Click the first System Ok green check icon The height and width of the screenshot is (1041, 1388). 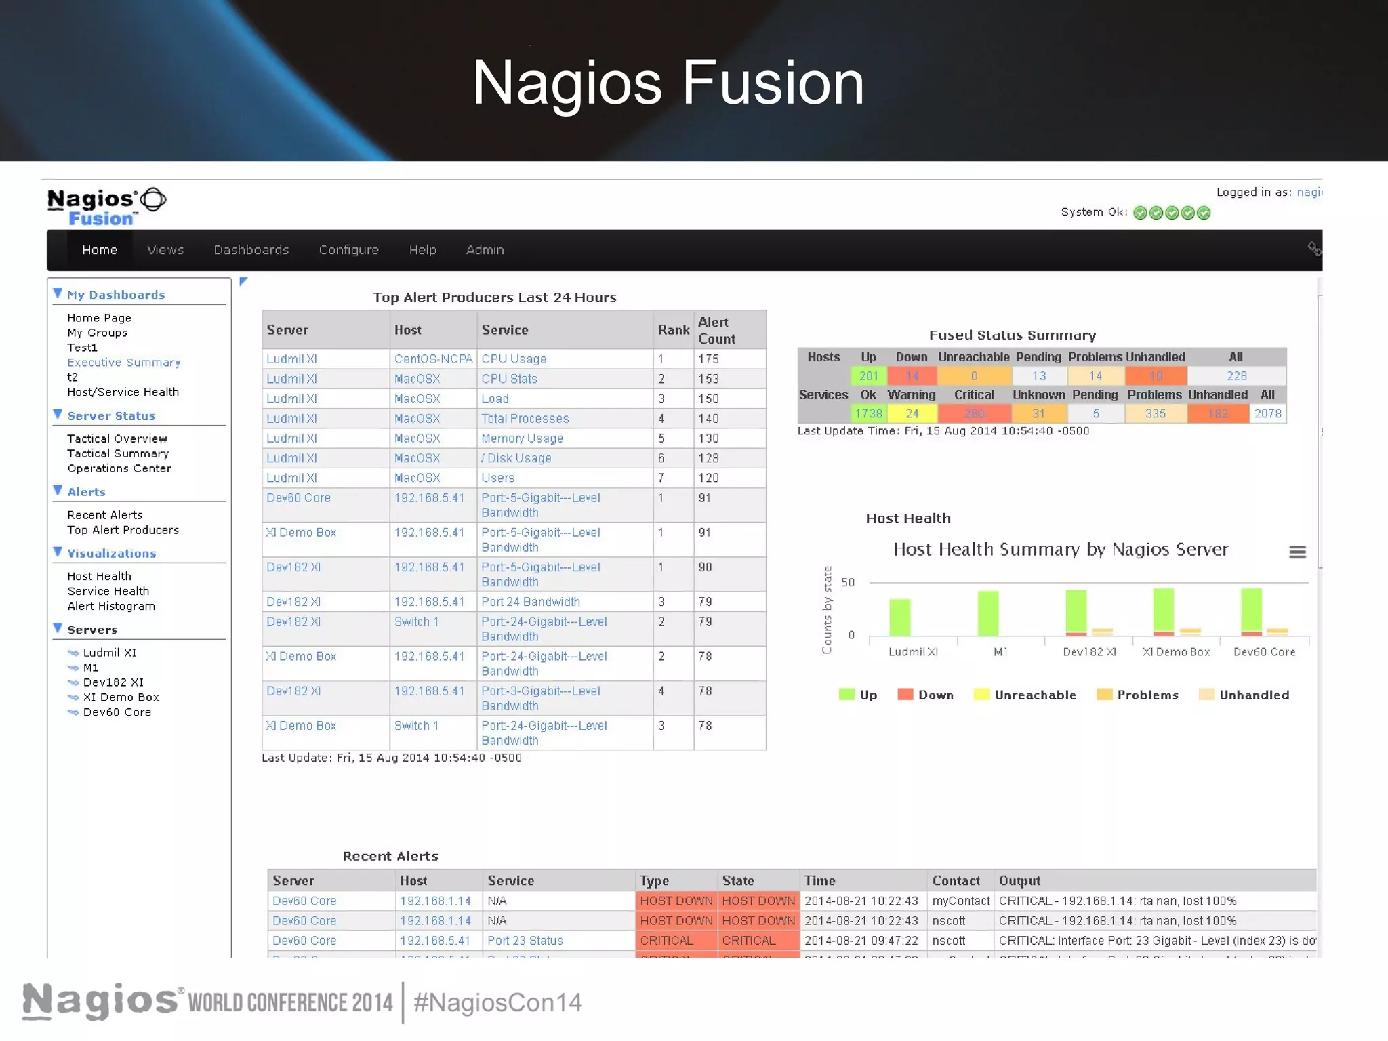(x=1140, y=213)
